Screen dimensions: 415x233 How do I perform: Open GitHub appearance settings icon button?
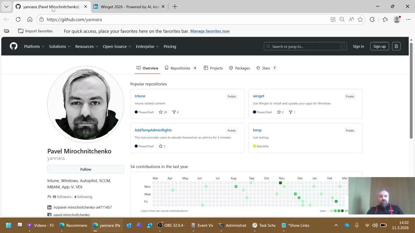click(396, 46)
